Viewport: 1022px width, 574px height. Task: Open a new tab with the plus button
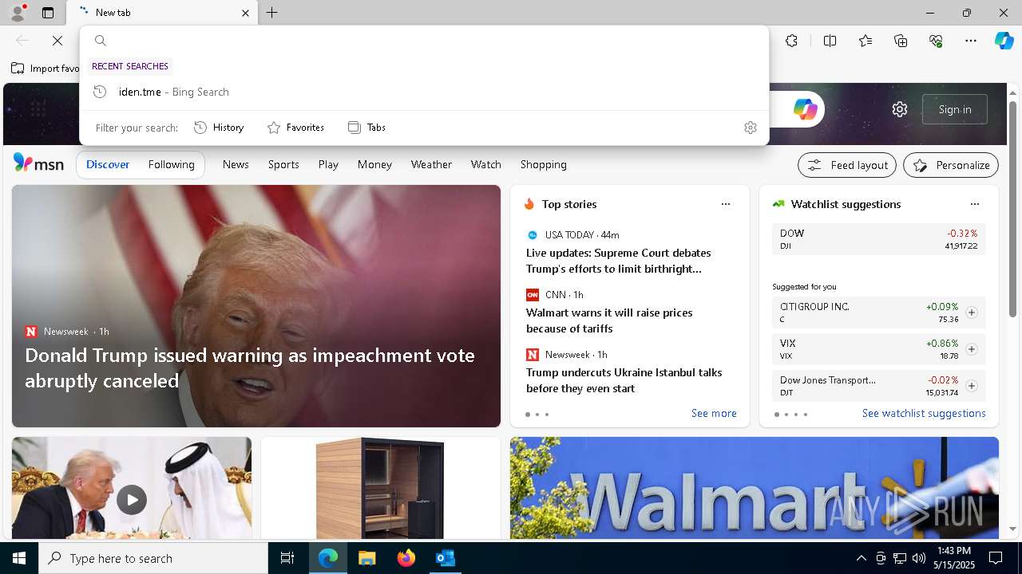(x=272, y=13)
